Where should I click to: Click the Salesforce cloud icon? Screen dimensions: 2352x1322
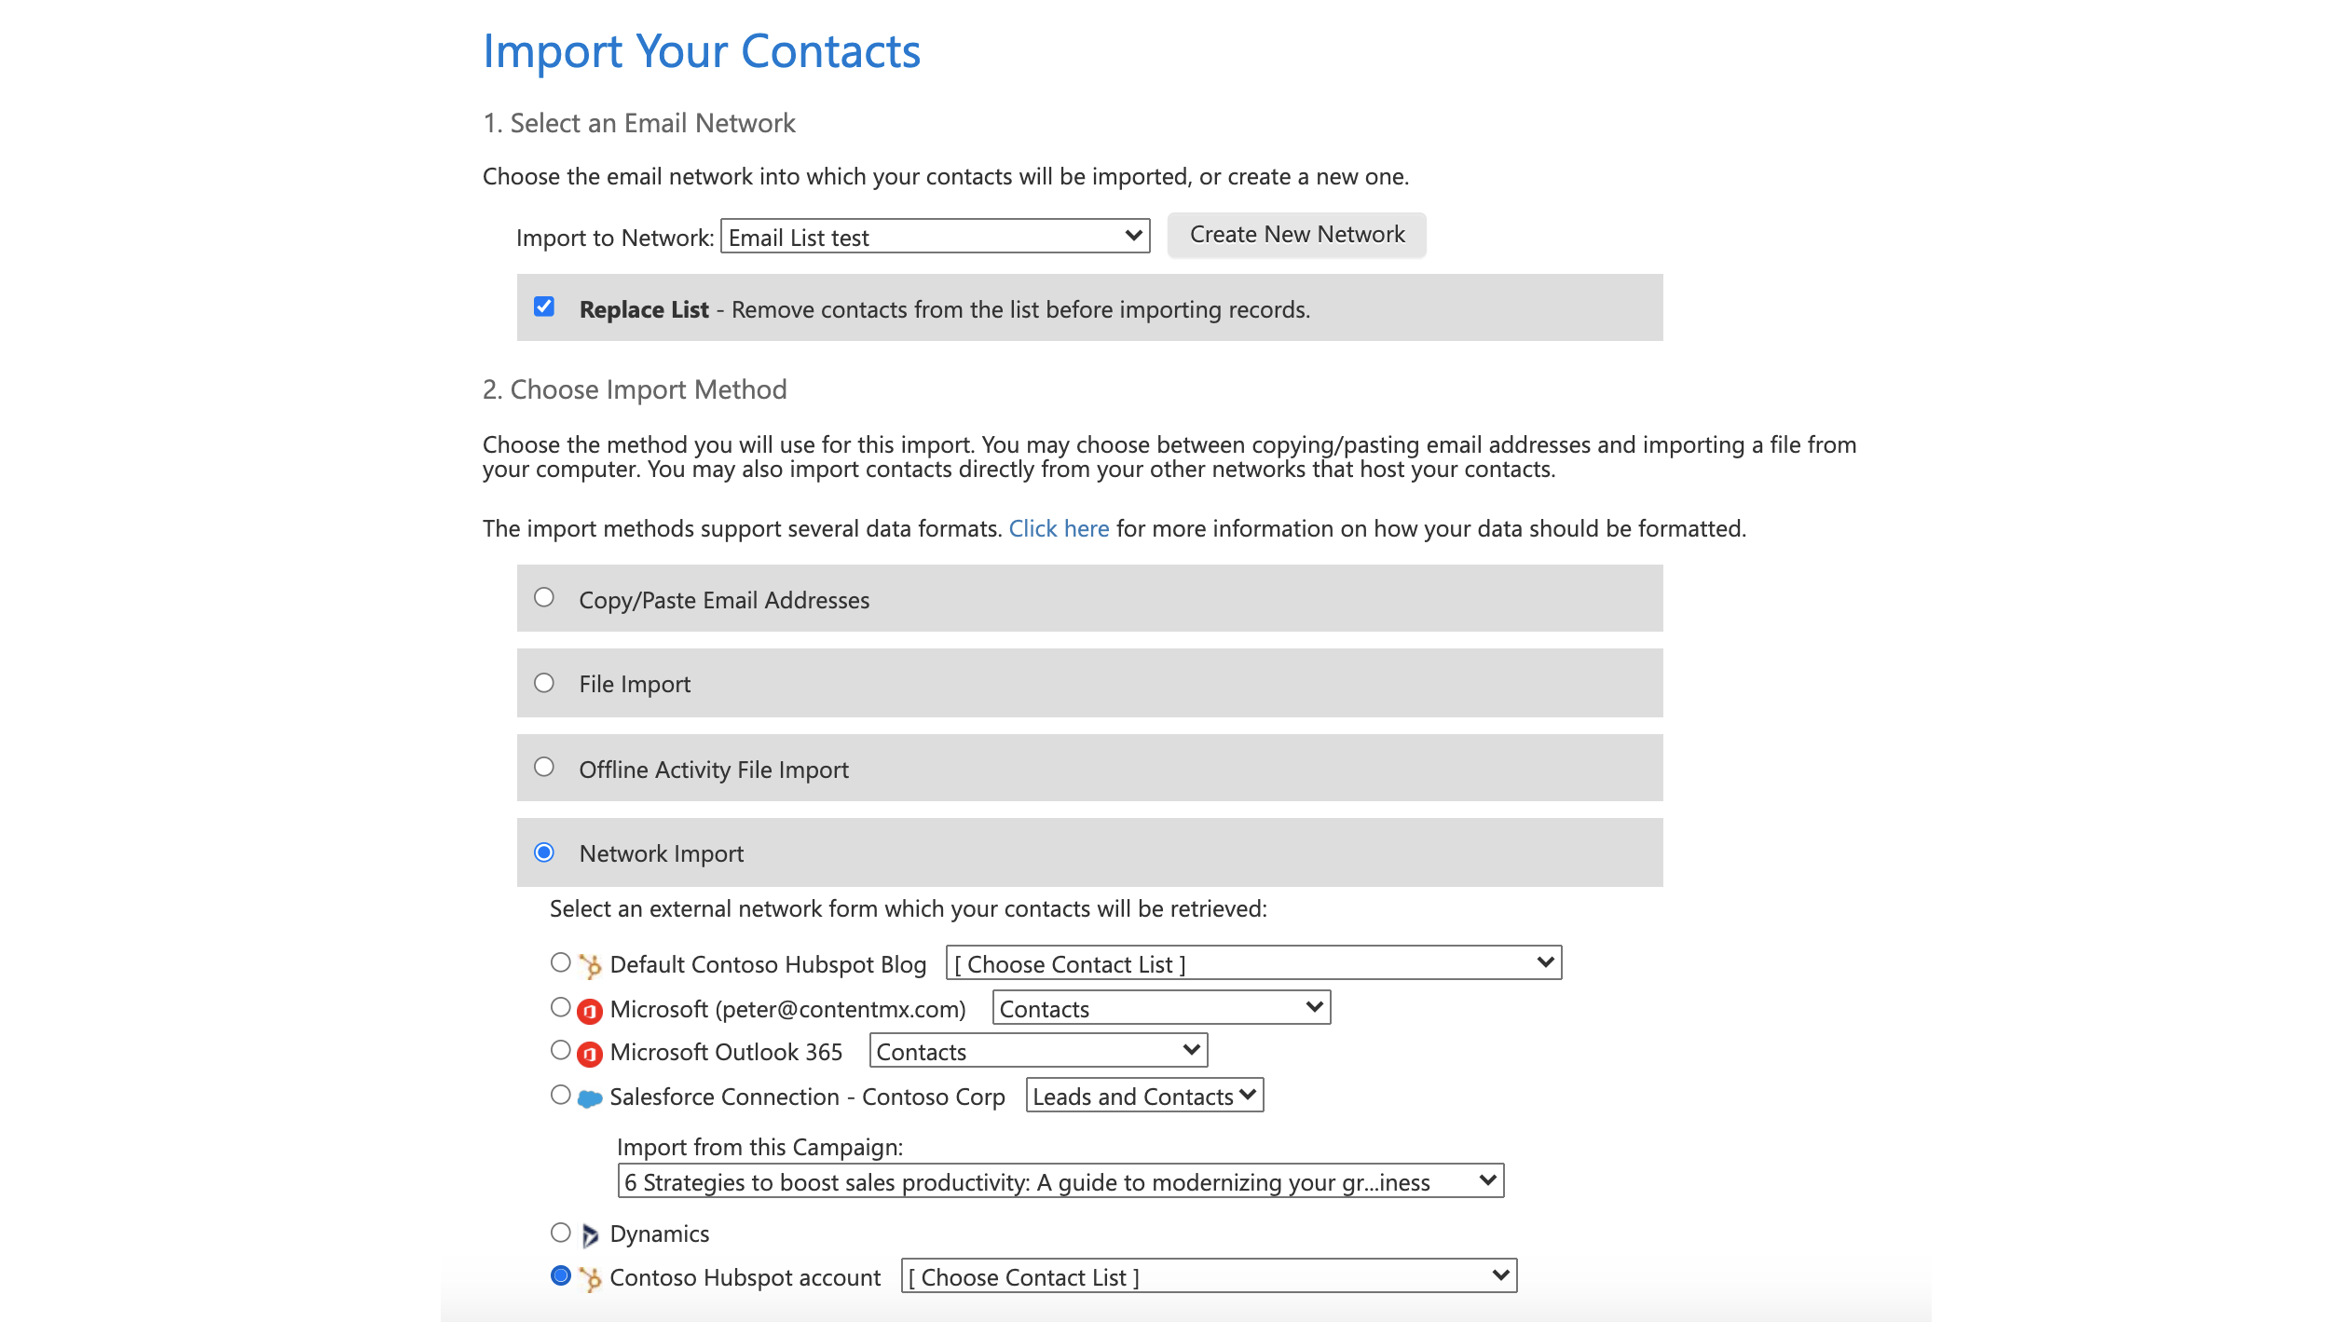pos(590,1097)
